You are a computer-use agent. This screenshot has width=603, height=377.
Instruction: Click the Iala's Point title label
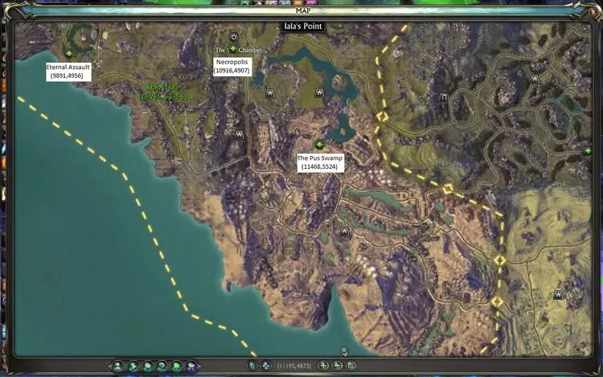[303, 27]
